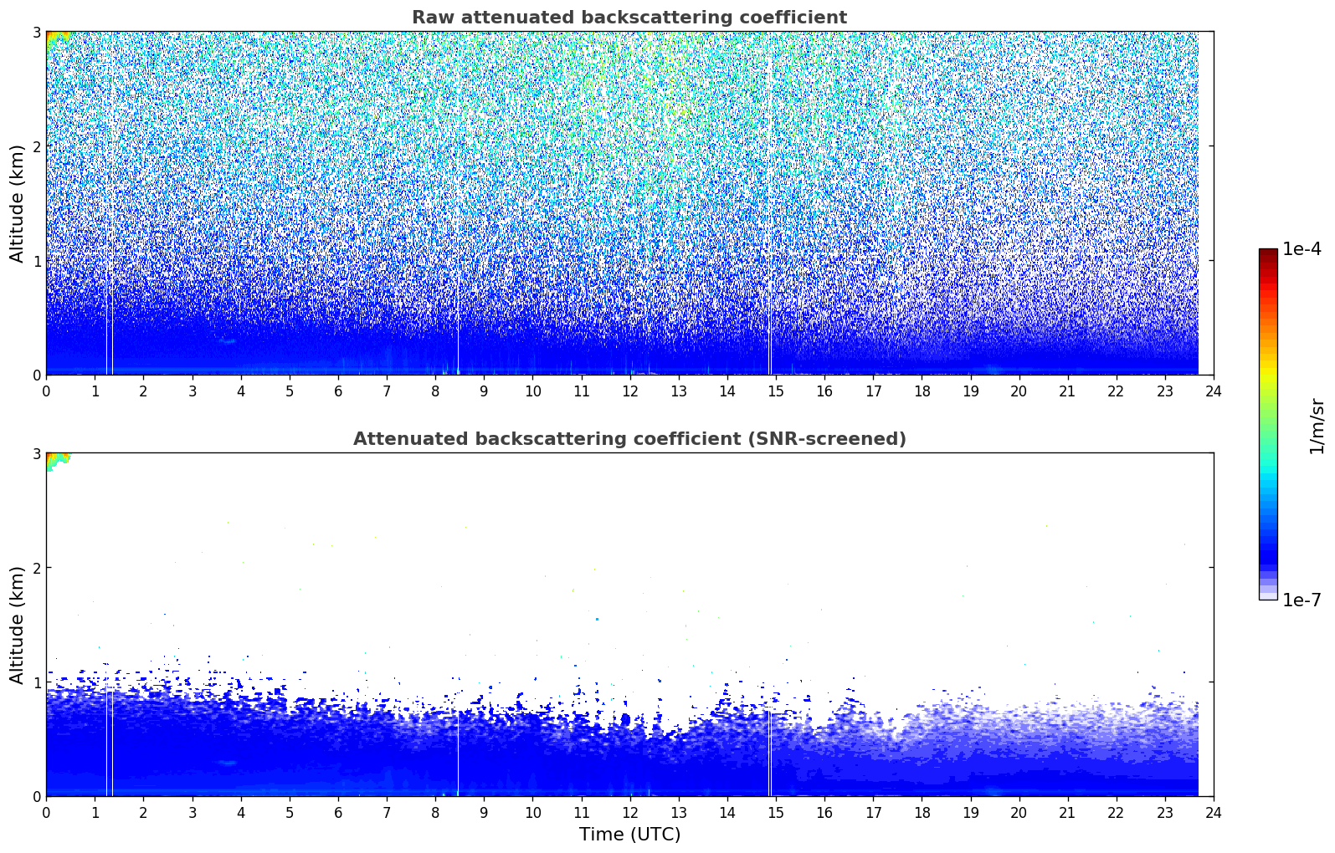The height and width of the screenshot is (853, 1335).
Task: Click "Altitude (km)" label of the SNR-screened plot
Action: 17,625
